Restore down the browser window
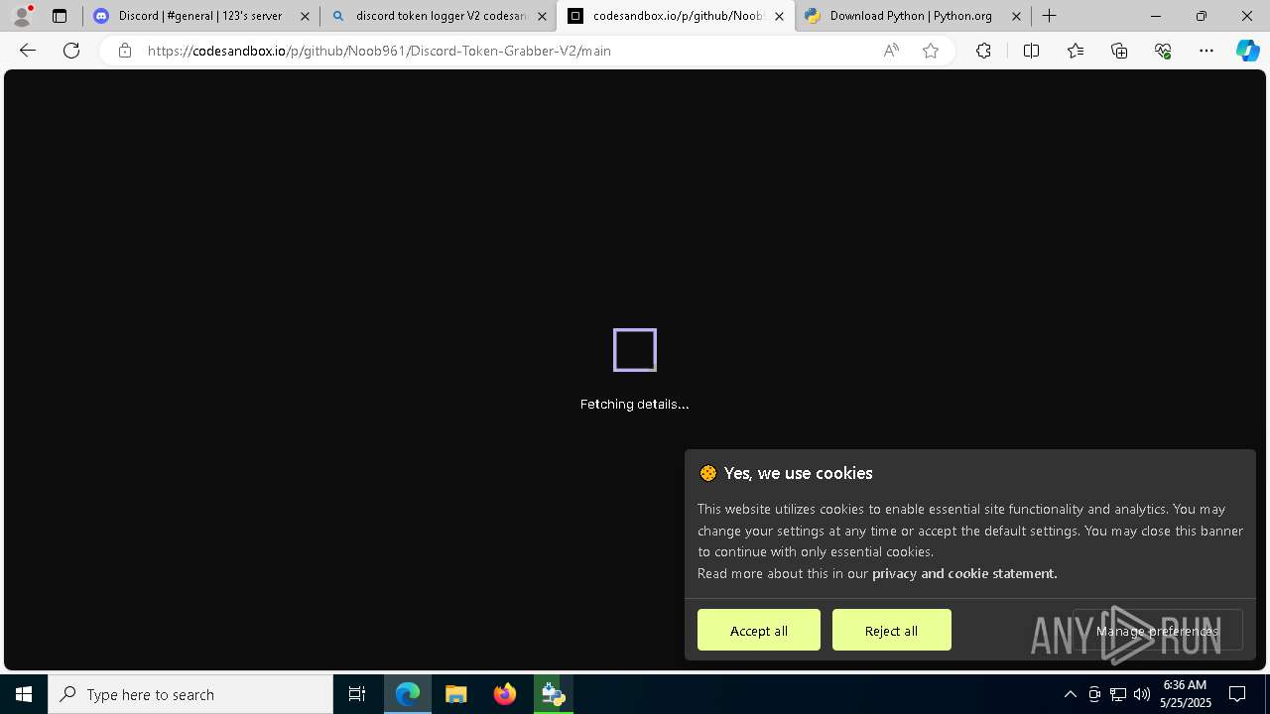The width and height of the screenshot is (1270, 714). click(x=1202, y=16)
